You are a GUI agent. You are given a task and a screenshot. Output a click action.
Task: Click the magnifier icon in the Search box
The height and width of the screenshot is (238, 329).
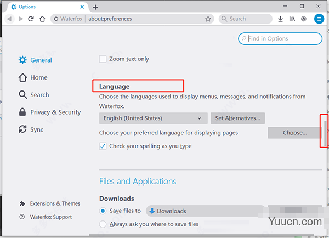coord(224,19)
